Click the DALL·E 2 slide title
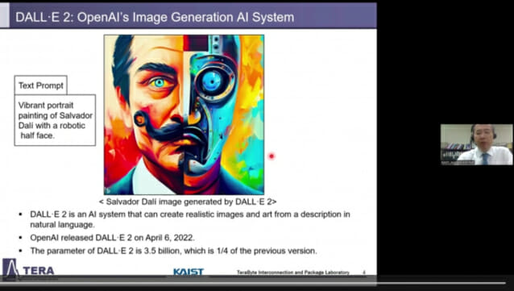 [x=155, y=17]
